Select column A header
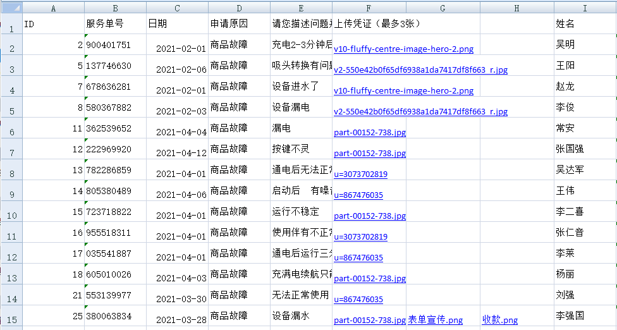 coord(53,8)
